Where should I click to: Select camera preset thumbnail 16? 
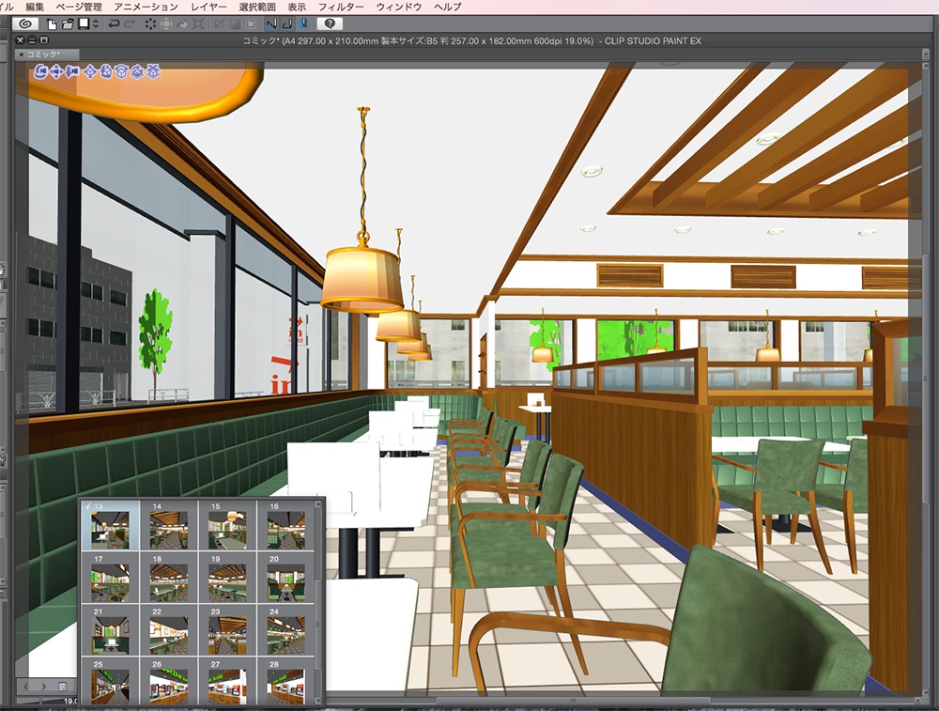[285, 525]
